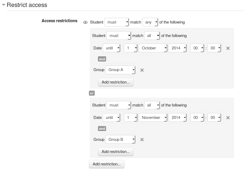The height and width of the screenshot is (172, 244).
Task: Open the any match dropdown
Action: (x=150, y=22)
